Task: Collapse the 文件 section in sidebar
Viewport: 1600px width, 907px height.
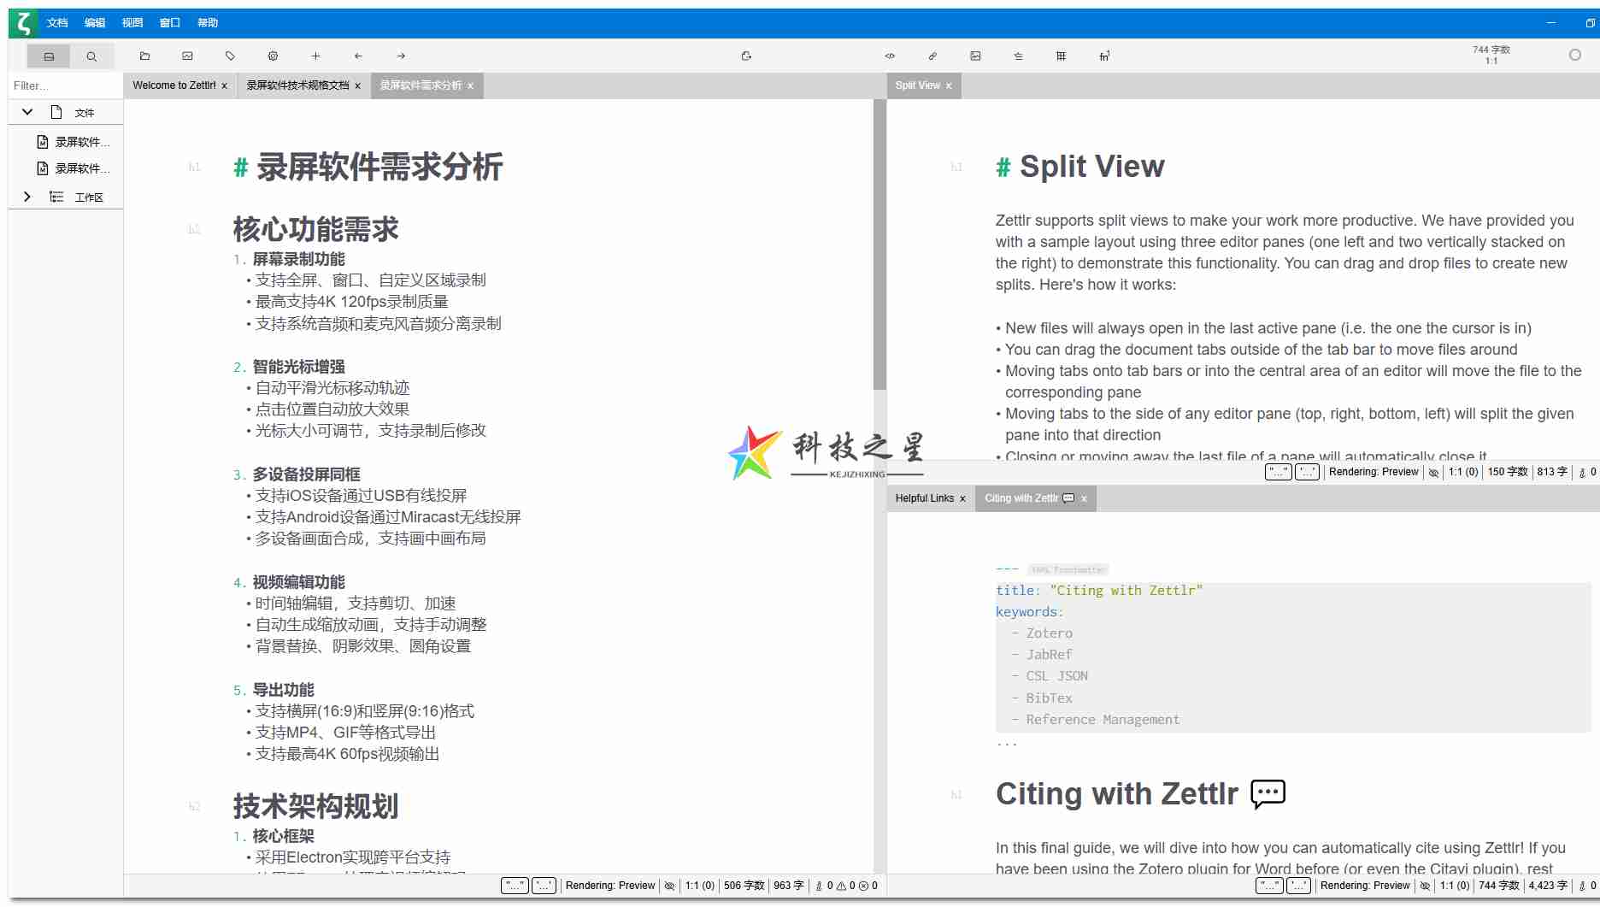Action: point(26,112)
